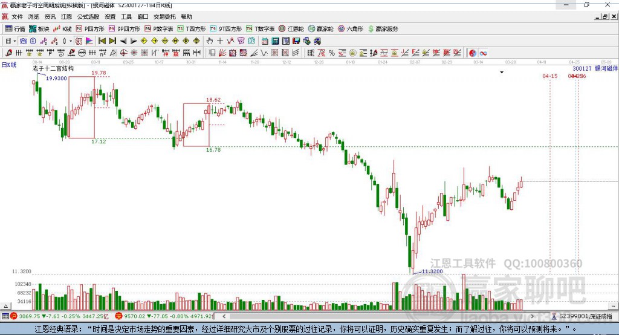This screenshot has width=619, height=335.
Task: Open the 文件 menu
Action: 17,16
